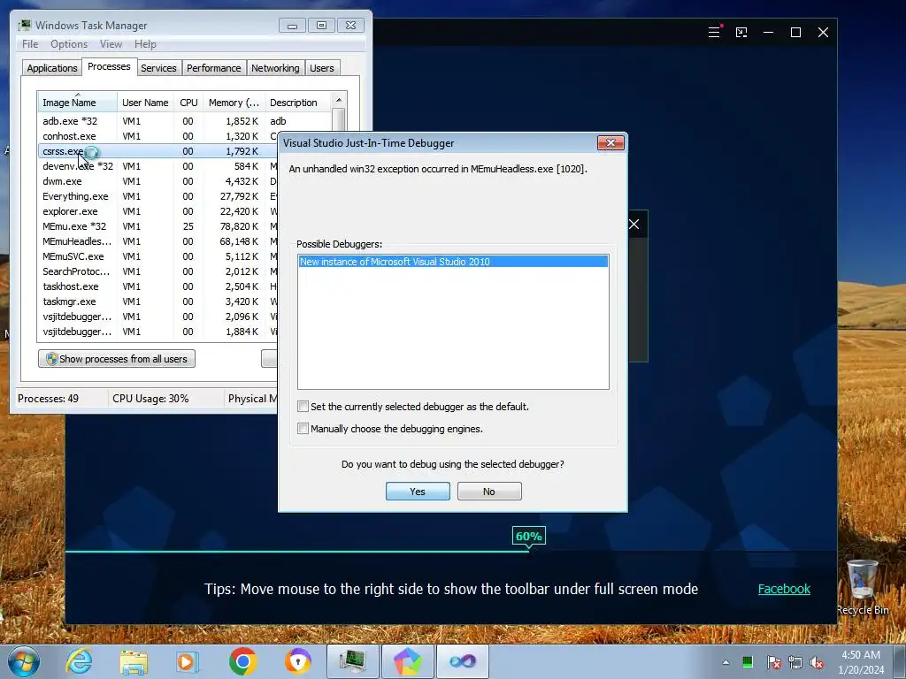The height and width of the screenshot is (679, 906).
Task: Click the green tray monitor icon
Action: pyautogui.click(x=747, y=661)
